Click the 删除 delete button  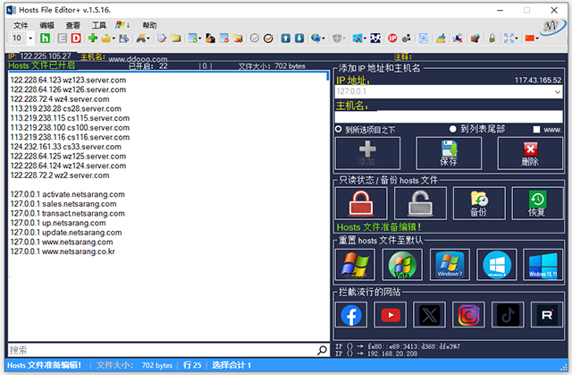pos(530,153)
